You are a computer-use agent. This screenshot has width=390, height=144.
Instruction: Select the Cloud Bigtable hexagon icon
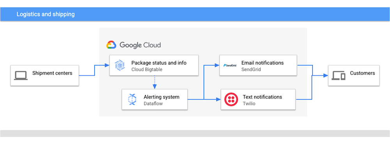tap(120, 65)
